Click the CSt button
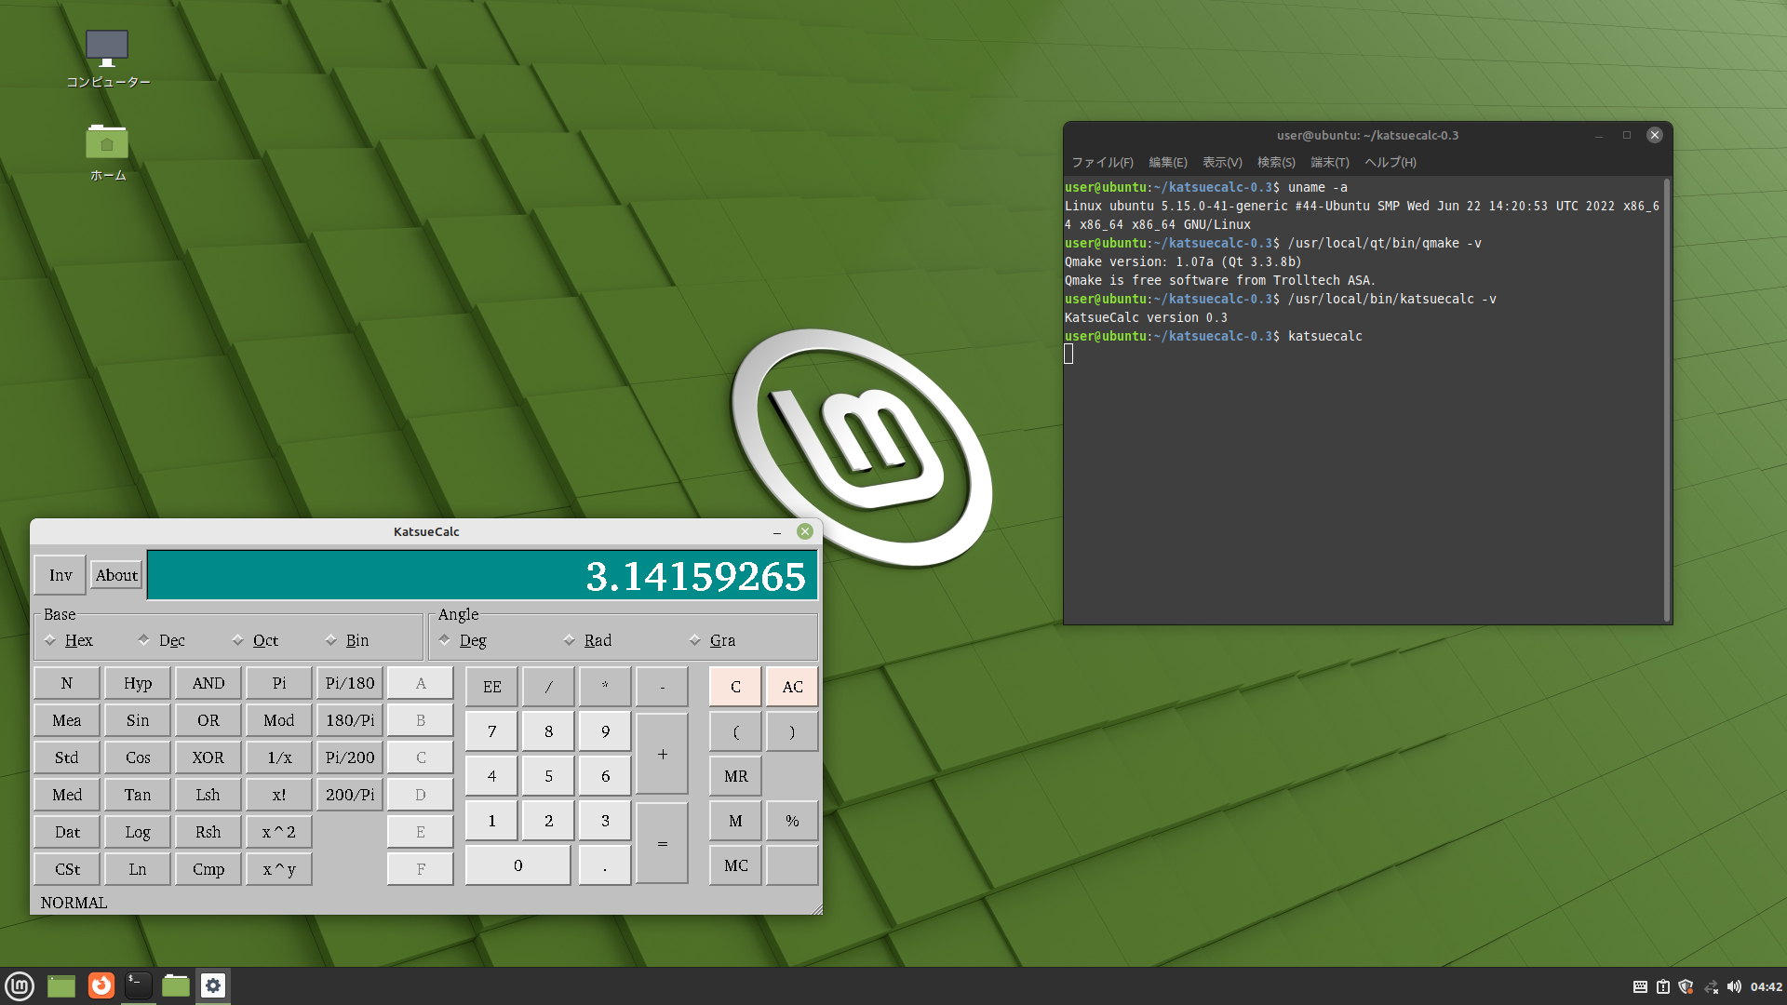1787x1005 pixels. (x=67, y=869)
